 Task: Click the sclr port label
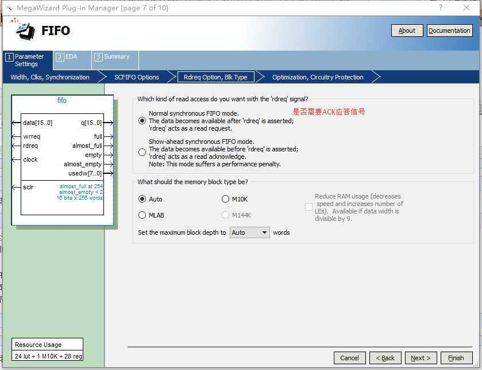(28, 187)
